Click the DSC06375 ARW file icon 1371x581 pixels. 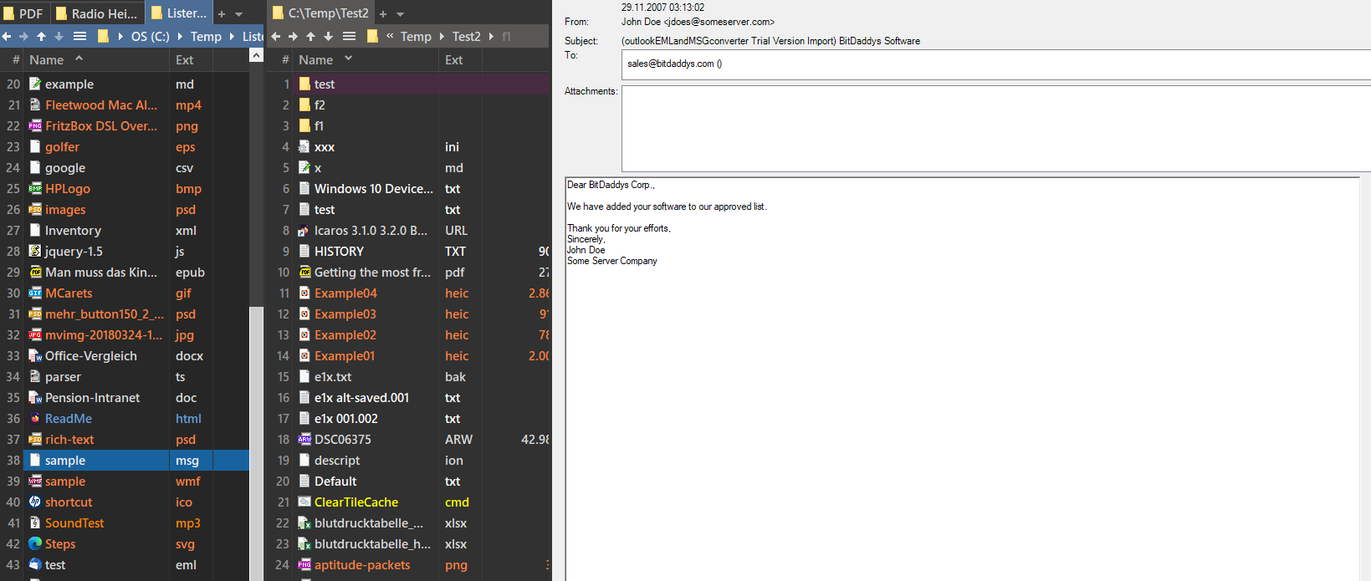click(304, 440)
